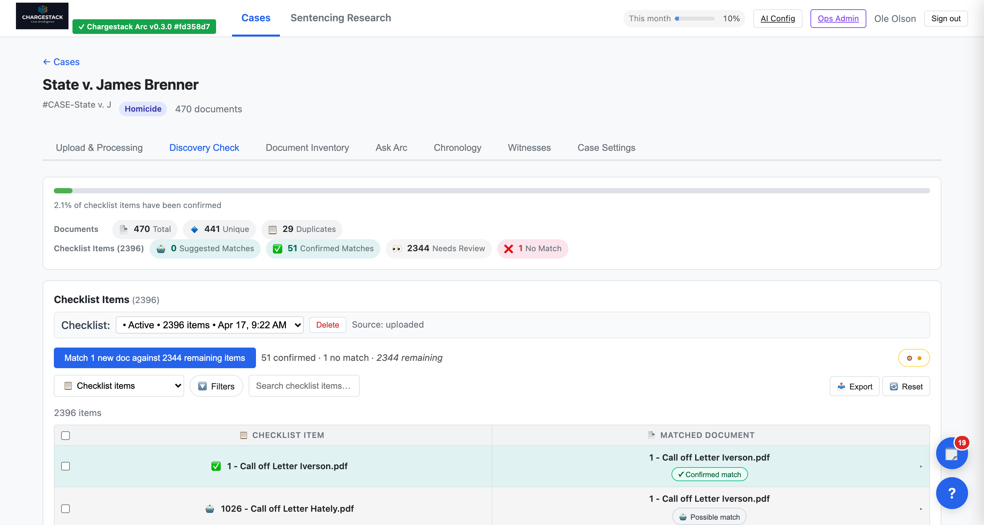Click the robot icon beside 1026 Call off Letter Hately

[x=210, y=509]
